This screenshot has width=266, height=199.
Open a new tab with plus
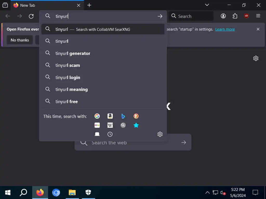pyautogui.click(x=89, y=5)
